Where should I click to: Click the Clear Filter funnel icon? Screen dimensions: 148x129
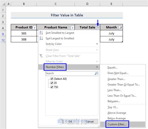point(41,56)
